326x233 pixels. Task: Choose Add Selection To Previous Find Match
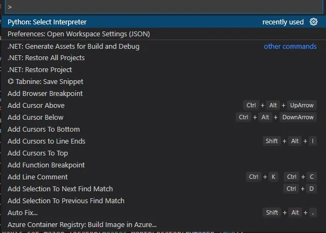coord(66,201)
